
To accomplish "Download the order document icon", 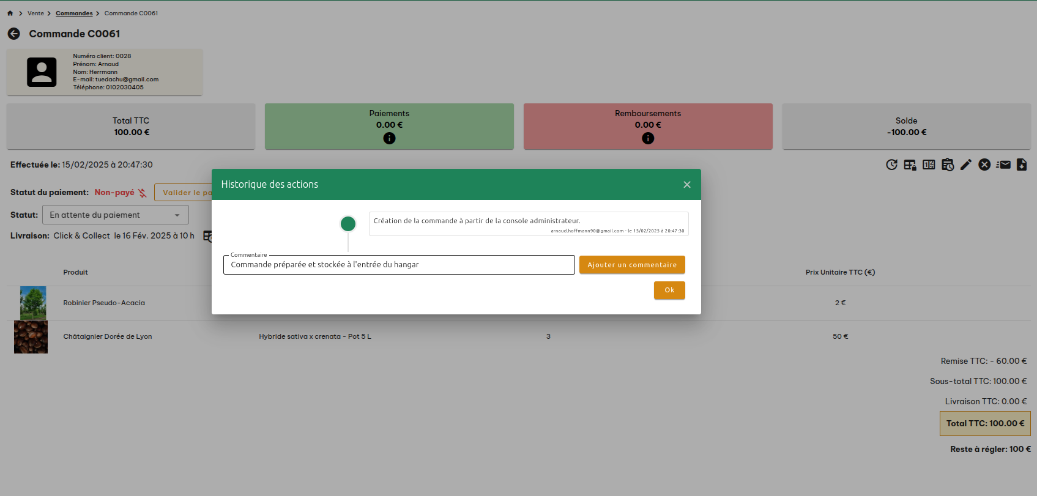I will click(1022, 165).
